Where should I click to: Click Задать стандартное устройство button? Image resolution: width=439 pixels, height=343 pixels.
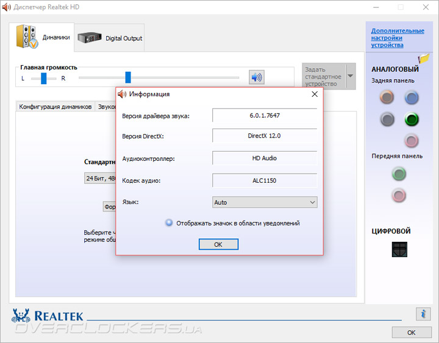coord(323,76)
